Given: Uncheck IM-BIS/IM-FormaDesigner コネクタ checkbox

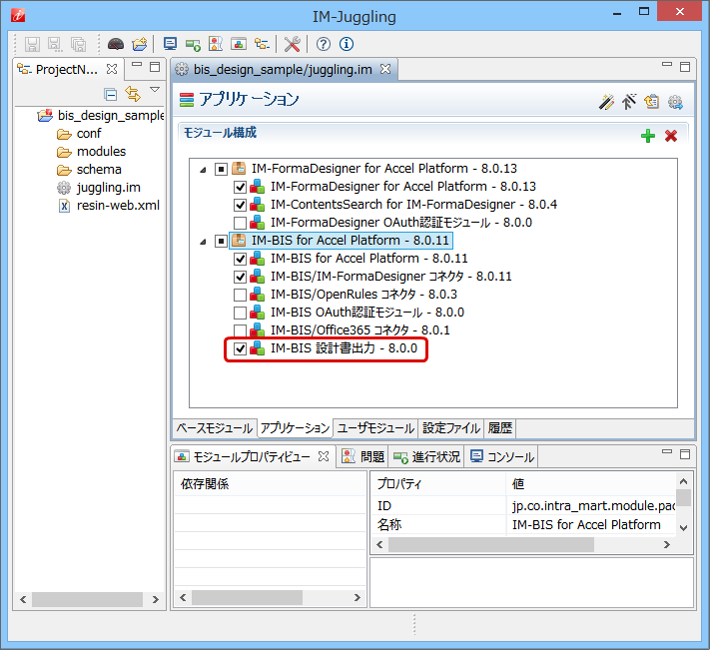Looking at the screenshot, I should point(240,277).
